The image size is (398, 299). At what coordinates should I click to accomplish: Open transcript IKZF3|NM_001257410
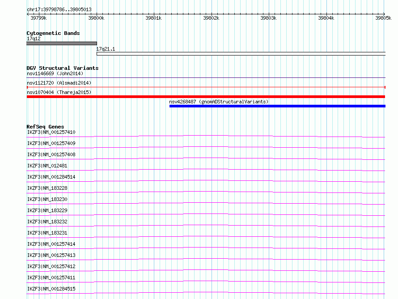(51, 132)
